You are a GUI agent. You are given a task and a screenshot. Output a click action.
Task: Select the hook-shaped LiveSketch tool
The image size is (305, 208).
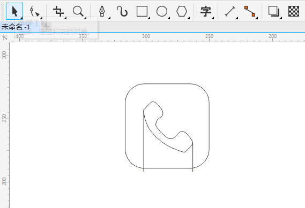pyautogui.click(x=122, y=11)
